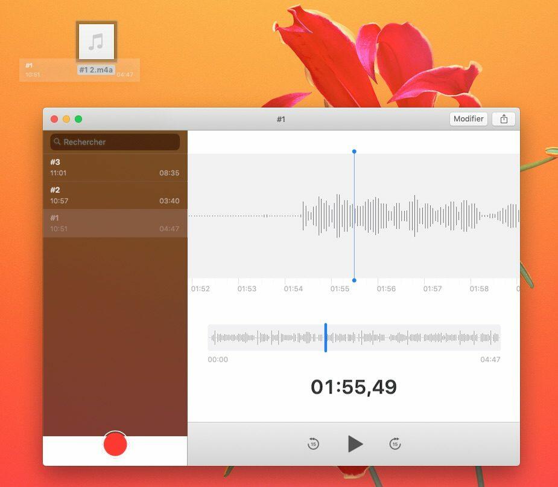Select recording #3 in the sidebar

(115, 167)
